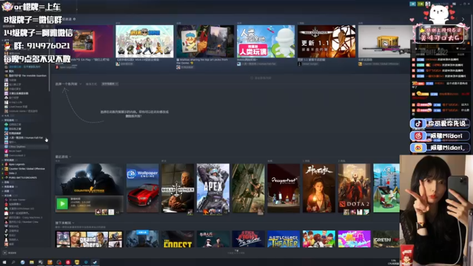Select Crazy Machines 3 in the sidebar
Viewport: 473px width, 266px height.
click(25, 218)
